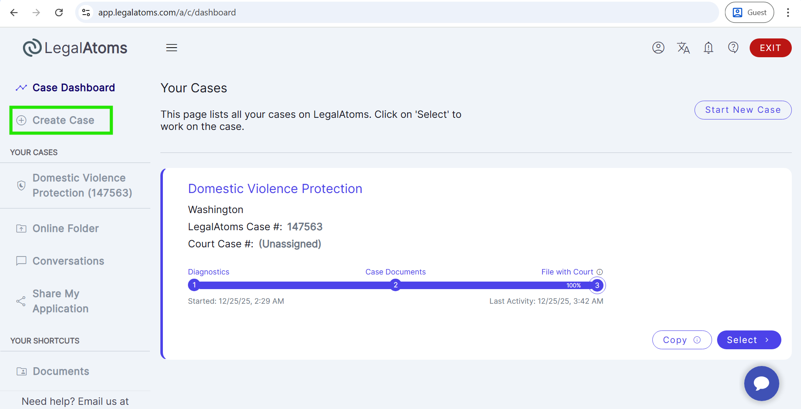Click the File with Court info icon
Image resolution: width=801 pixels, height=409 pixels.
(x=600, y=272)
